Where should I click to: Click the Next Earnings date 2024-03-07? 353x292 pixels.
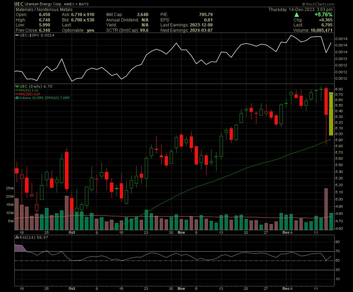pyautogui.click(x=201, y=30)
